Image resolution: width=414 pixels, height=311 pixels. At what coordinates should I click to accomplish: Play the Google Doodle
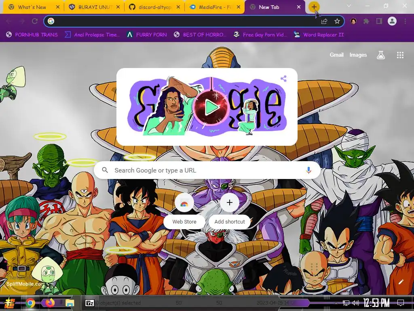pyautogui.click(x=211, y=107)
